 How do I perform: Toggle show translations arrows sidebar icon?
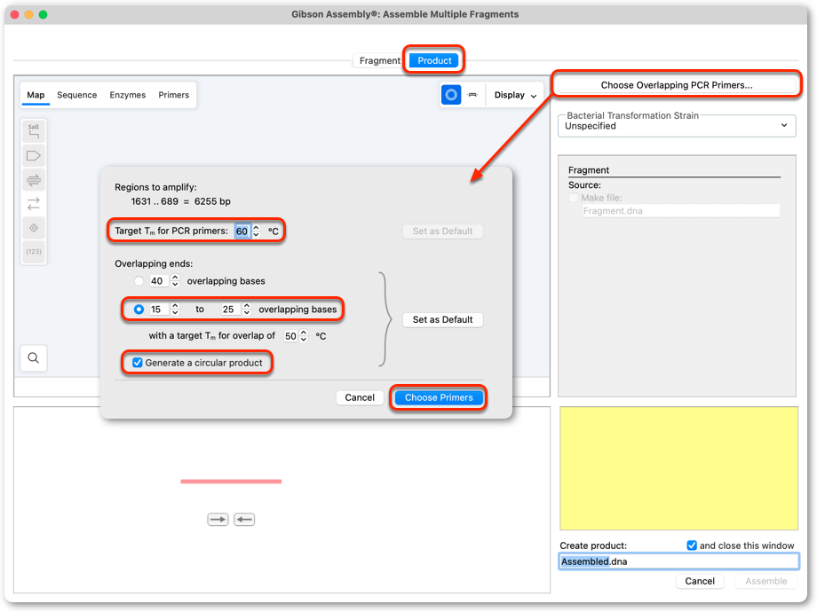pyautogui.click(x=34, y=204)
